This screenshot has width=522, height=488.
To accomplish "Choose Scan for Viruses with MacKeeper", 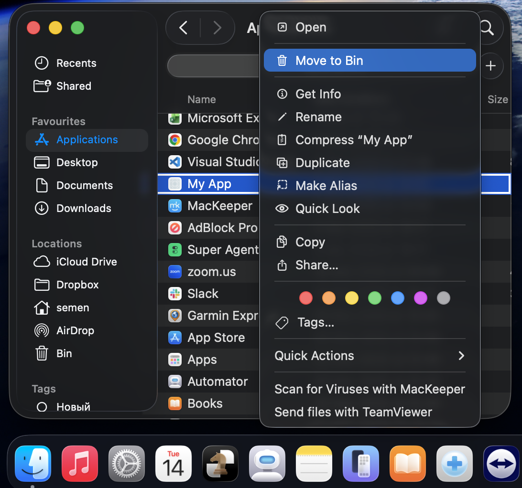I will coord(370,389).
